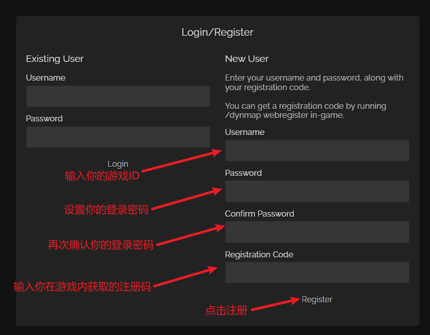Click the red 点击注册 annotation
Image resolution: width=430 pixels, height=335 pixels.
(226, 311)
